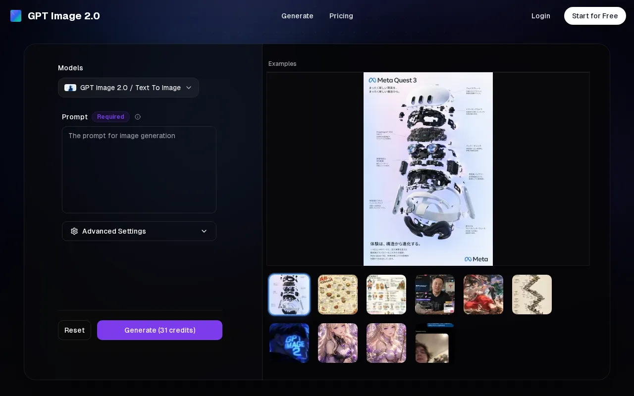The height and width of the screenshot is (396, 634).
Task: Click Generate (31 credits) button
Action: coord(159,330)
